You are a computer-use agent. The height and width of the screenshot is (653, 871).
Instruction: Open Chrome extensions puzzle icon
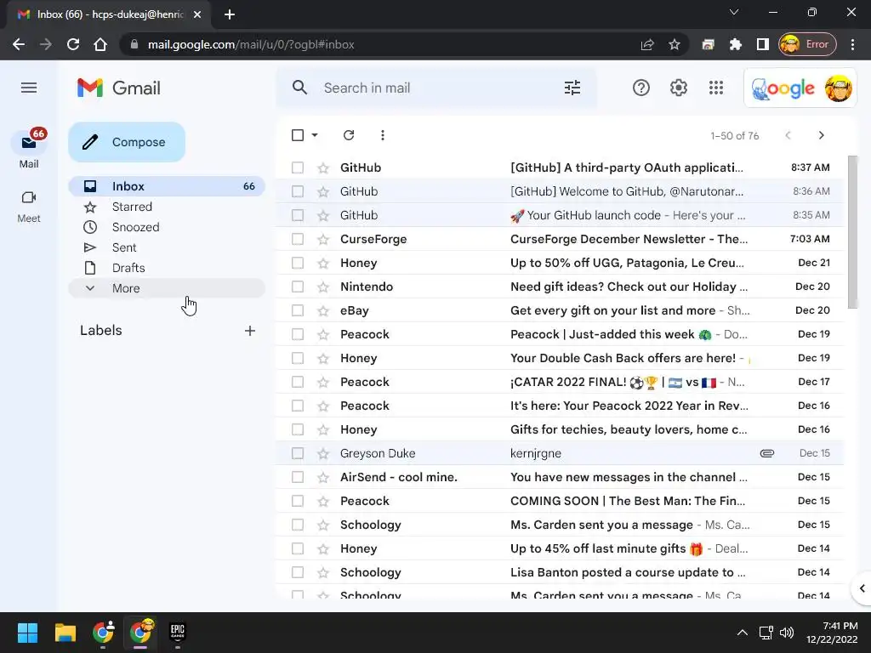click(x=736, y=44)
